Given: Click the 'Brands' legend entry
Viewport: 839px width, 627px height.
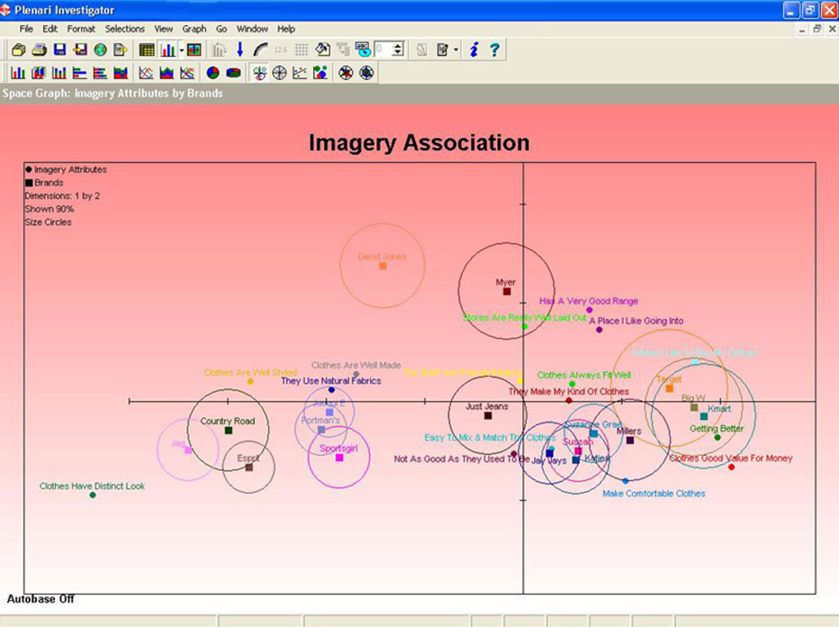Looking at the screenshot, I should (44, 183).
